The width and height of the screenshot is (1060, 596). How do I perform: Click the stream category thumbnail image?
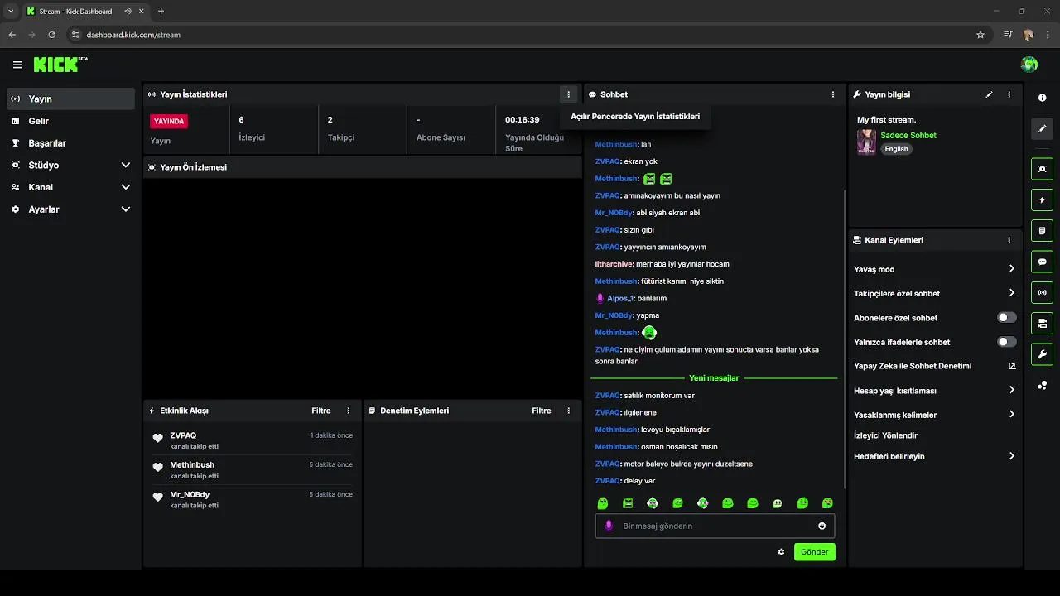866,142
